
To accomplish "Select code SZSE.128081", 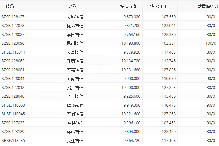I will point(13,70).
